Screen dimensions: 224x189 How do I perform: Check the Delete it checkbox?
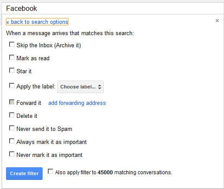[12, 115]
